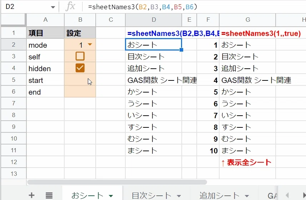Select row 1 header
This screenshot has width=306, height=200.
(14, 33)
